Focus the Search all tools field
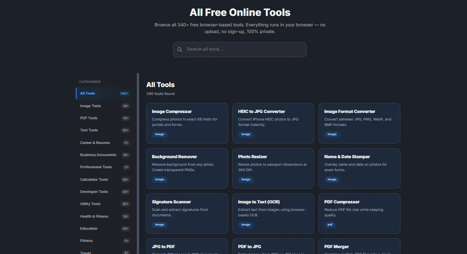This screenshot has width=467, height=254. [x=239, y=49]
